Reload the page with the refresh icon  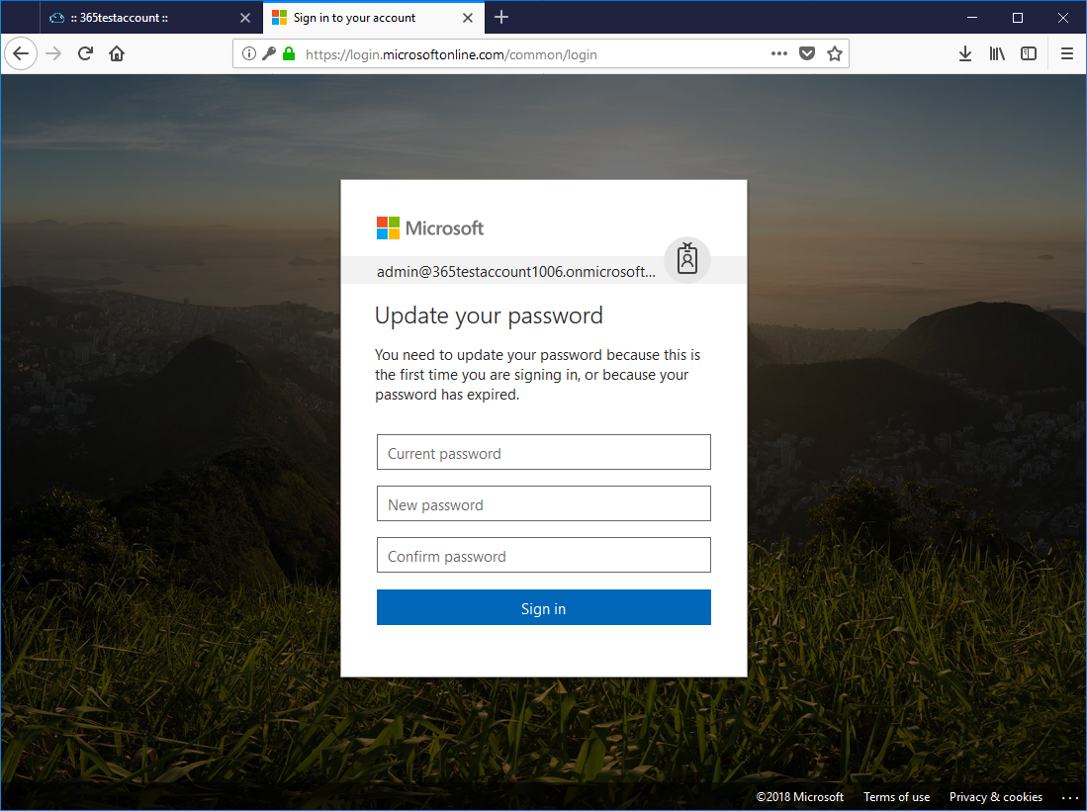pyautogui.click(x=85, y=54)
